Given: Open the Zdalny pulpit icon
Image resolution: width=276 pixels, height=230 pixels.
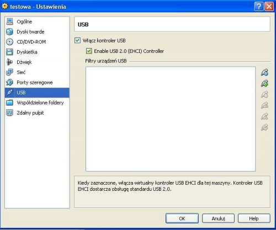Looking at the screenshot, I should tap(9, 113).
